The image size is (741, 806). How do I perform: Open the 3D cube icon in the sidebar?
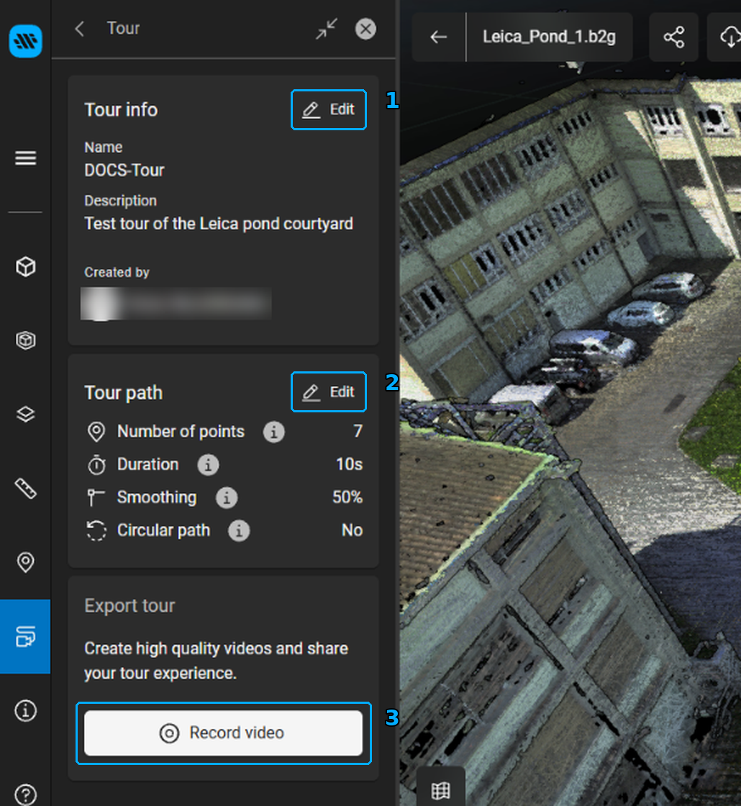(25, 267)
